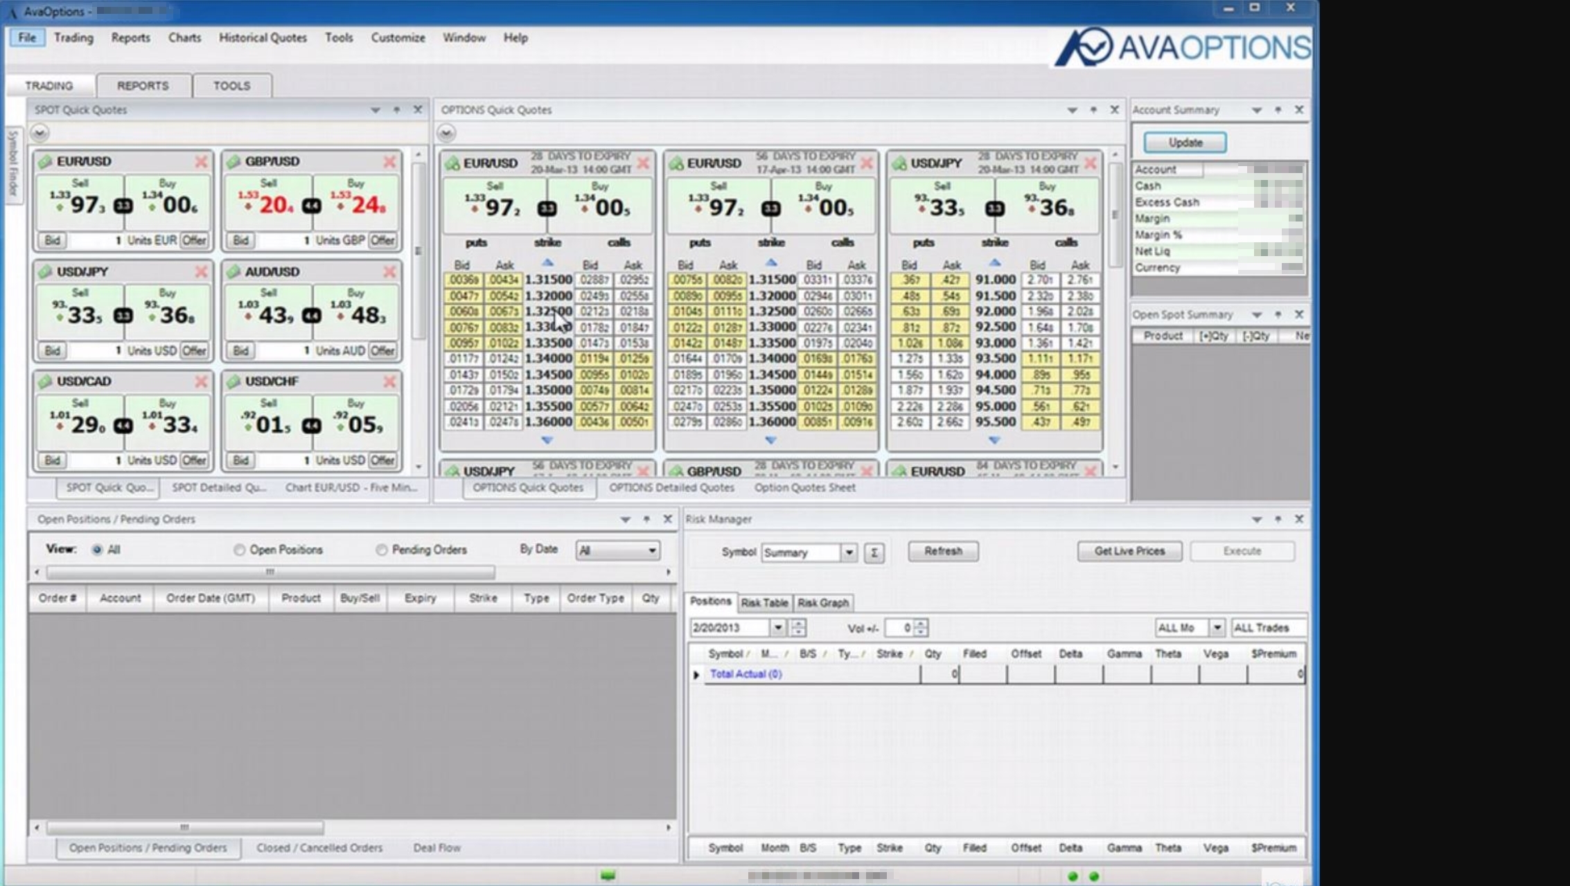Expand the Total Actual (0) row

[696, 674]
